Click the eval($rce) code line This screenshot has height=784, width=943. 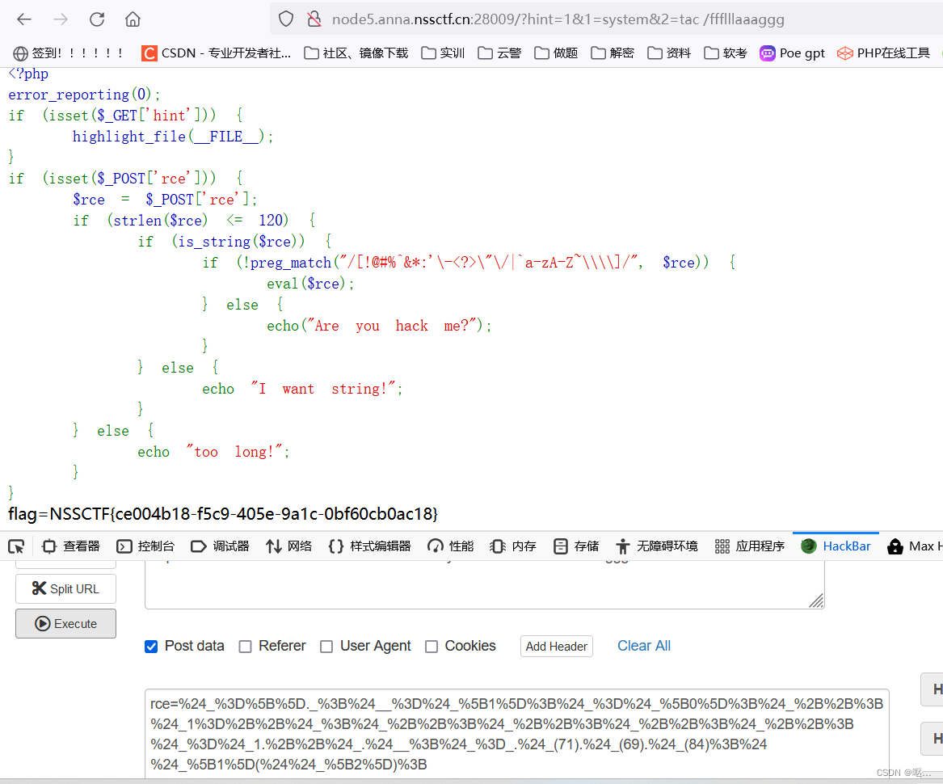click(310, 284)
